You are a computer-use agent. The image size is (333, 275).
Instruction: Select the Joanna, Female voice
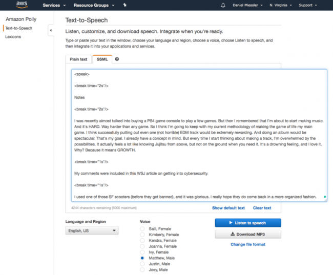click(x=142, y=246)
